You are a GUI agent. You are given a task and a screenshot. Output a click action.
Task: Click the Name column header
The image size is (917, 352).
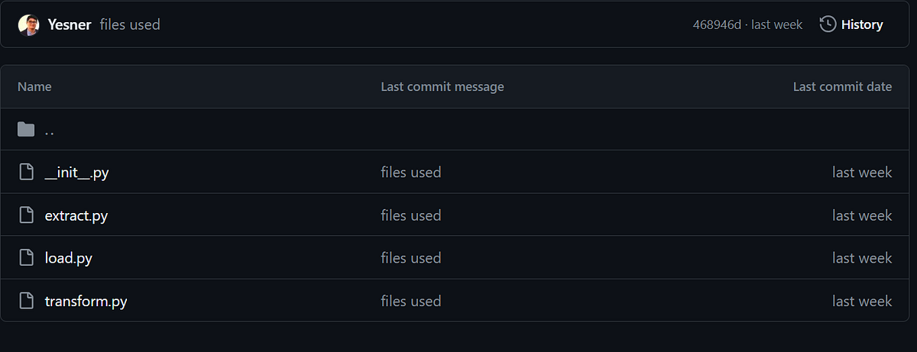pyautogui.click(x=34, y=86)
